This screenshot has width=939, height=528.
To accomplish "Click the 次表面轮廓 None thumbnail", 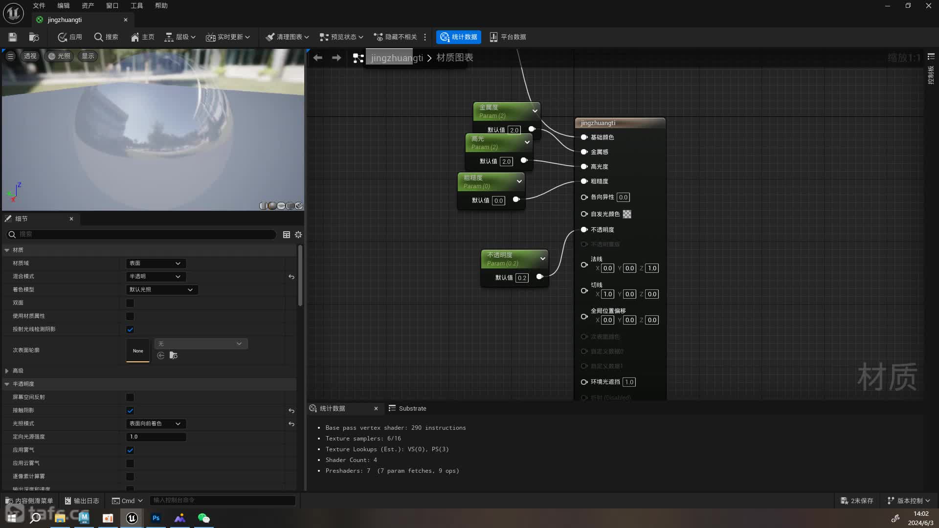I will 138,351.
